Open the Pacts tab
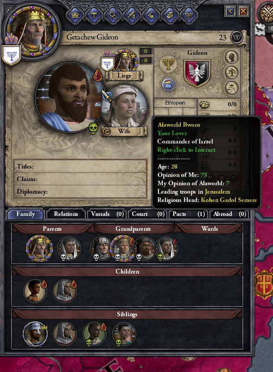Image resolution: width=273 pixels, height=372 pixels. (189, 214)
